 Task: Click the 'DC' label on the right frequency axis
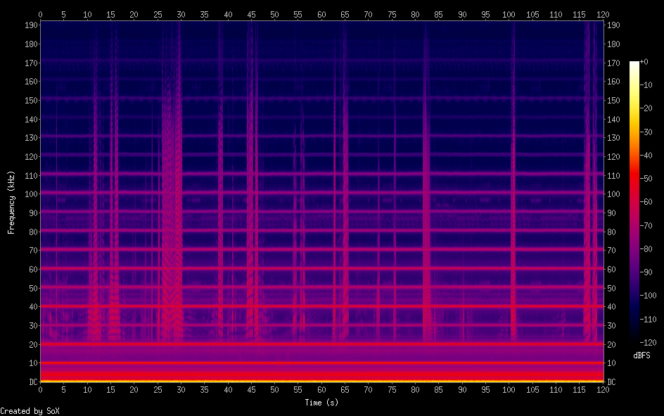(612, 382)
